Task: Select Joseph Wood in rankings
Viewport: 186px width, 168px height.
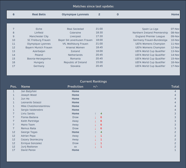Action: (29, 95)
